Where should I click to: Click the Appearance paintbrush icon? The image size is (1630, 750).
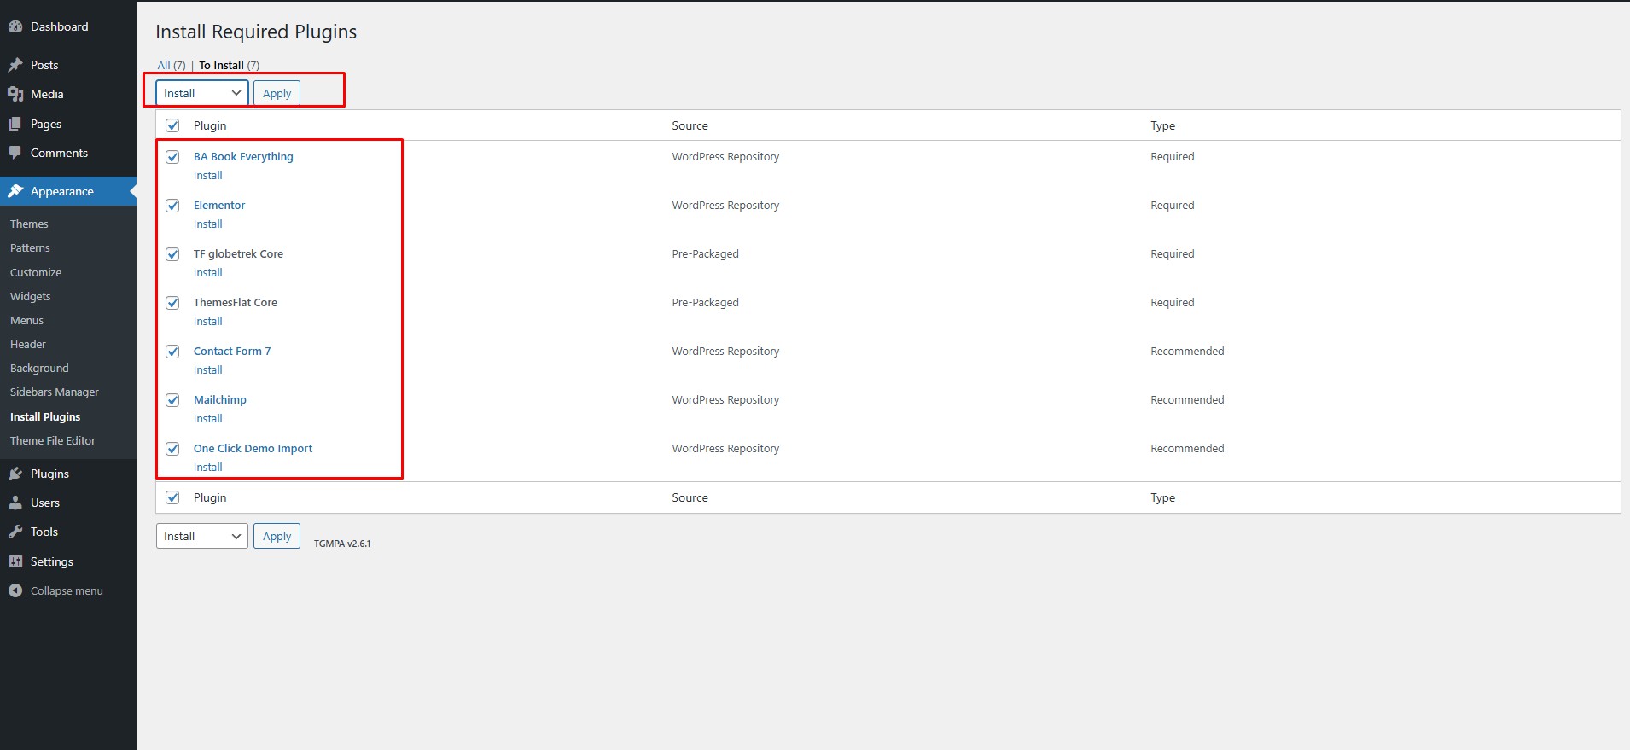(15, 191)
